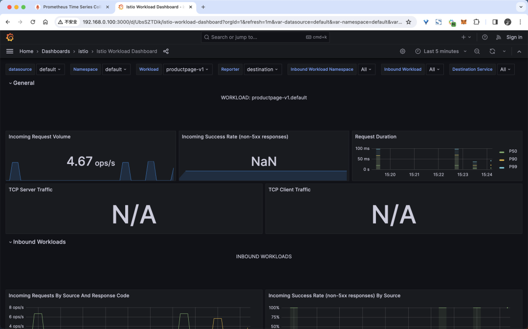Open dashboard settings gear icon
Image resolution: width=528 pixels, height=329 pixels.
tap(402, 51)
